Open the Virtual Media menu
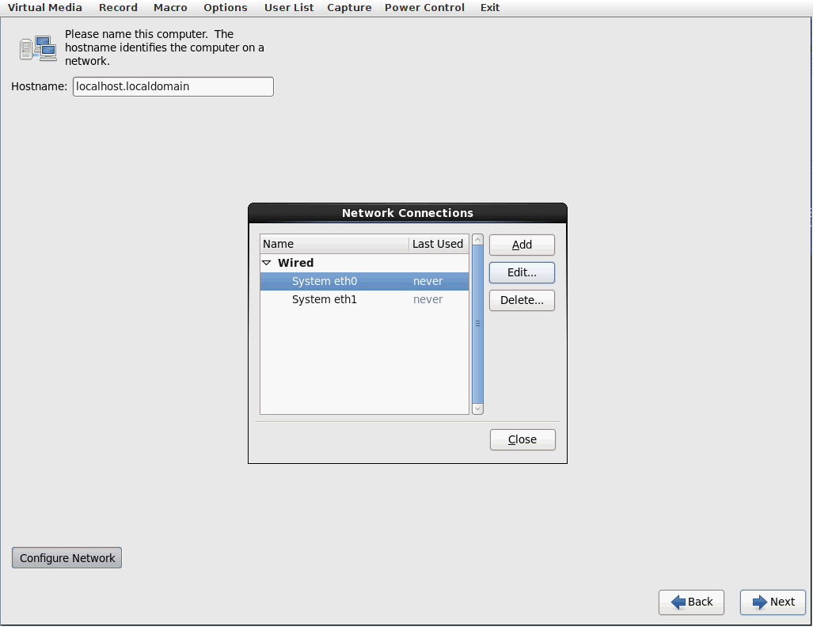 pos(44,7)
